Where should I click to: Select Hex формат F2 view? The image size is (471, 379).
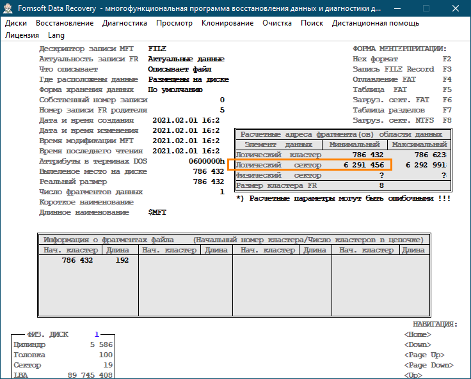[402, 59]
